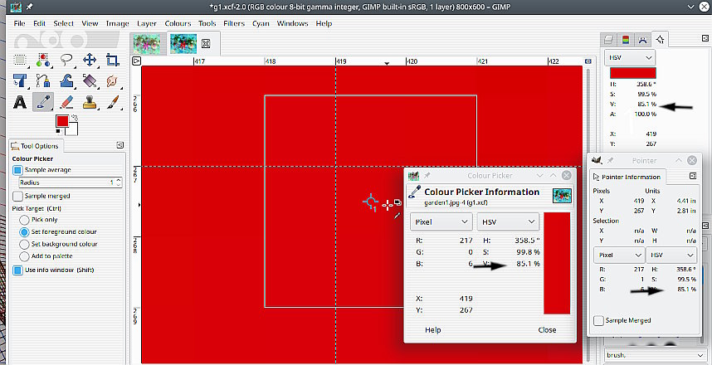This screenshot has height=365, width=712.
Task: Click the red swatch in Sample Points dock
Action: [x=632, y=73]
